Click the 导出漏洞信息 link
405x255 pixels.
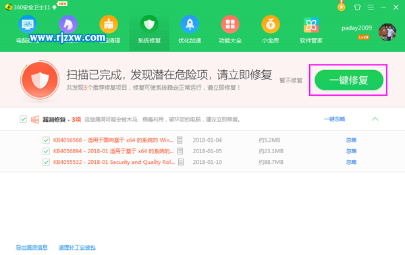click(x=32, y=248)
